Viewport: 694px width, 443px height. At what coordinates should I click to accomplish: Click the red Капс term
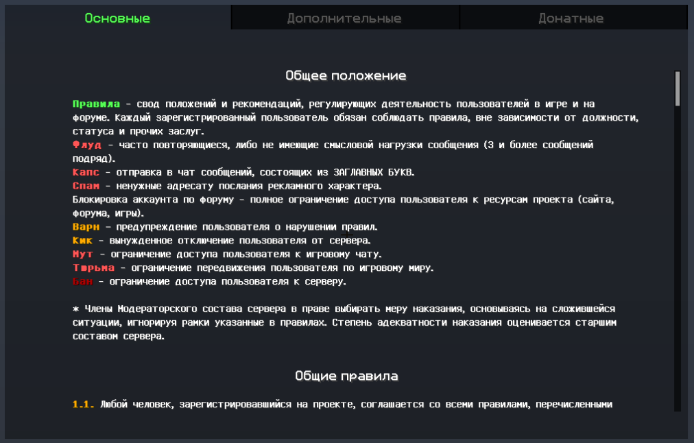tap(86, 172)
